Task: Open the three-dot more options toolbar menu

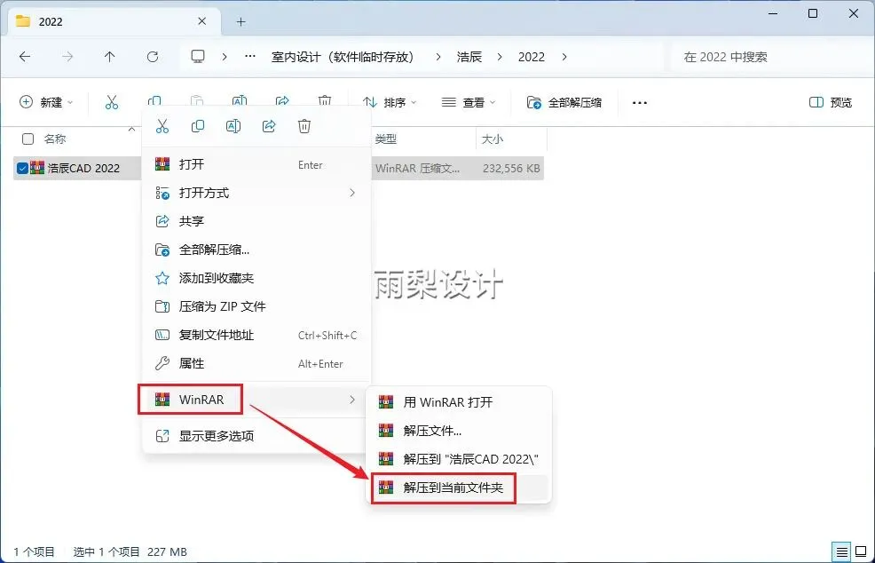Action: 640,103
